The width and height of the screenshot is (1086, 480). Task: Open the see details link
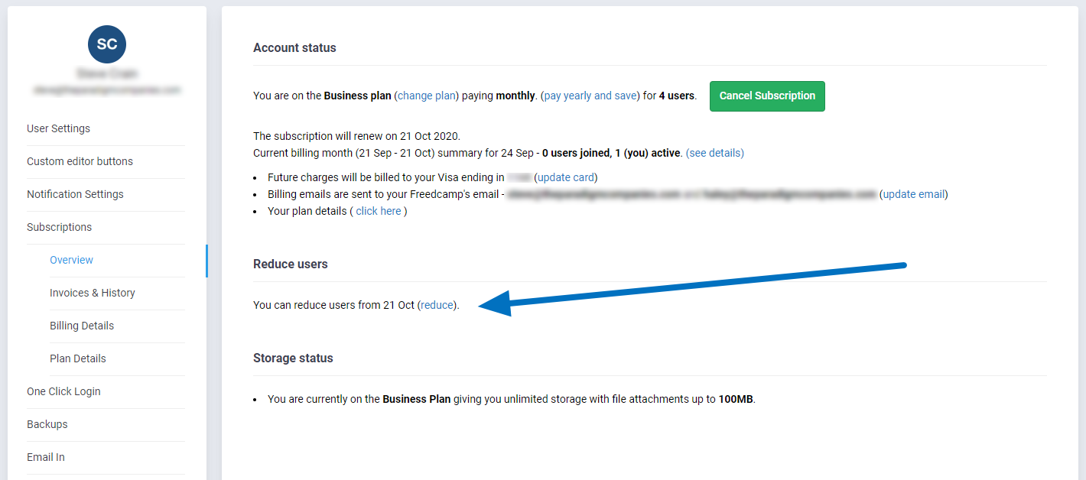pos(714,153)
